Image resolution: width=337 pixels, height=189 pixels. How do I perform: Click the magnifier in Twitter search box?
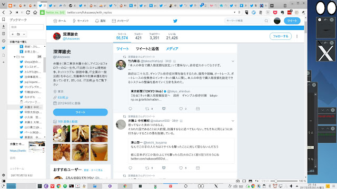coord(266,21)
